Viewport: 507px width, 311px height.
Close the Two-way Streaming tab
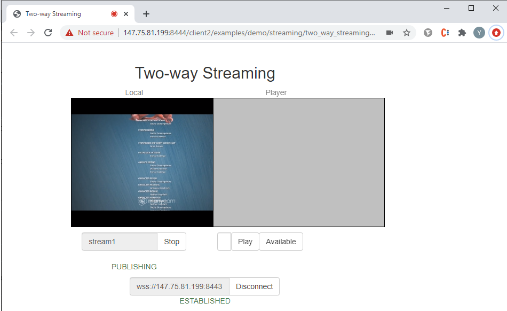pos(126,14)
